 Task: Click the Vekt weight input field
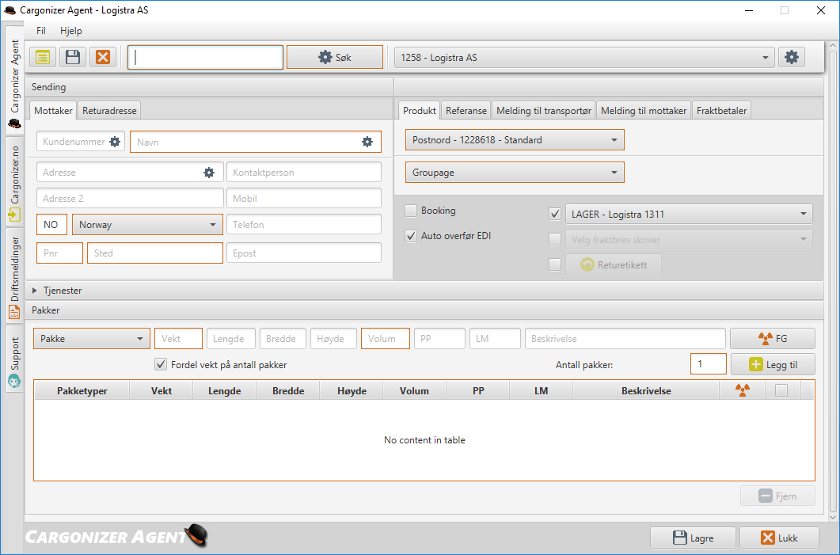click(178, 339)
